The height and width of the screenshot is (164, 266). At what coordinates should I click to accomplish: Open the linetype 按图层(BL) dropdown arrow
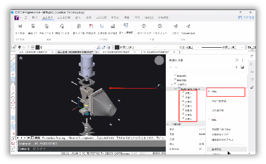coord(198,48)
